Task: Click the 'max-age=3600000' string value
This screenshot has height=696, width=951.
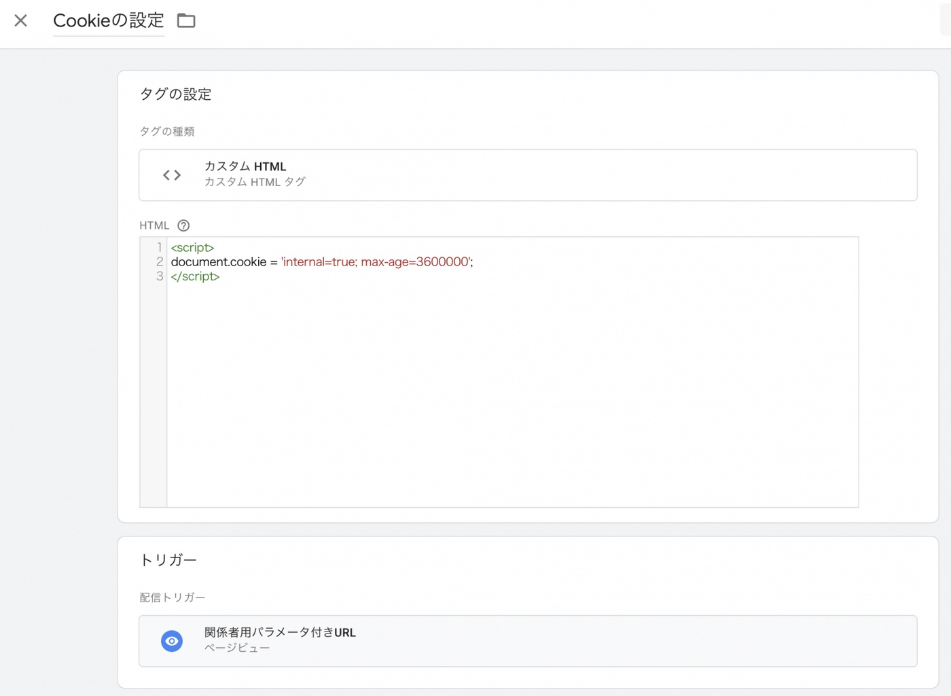Action: pos(415,261)
